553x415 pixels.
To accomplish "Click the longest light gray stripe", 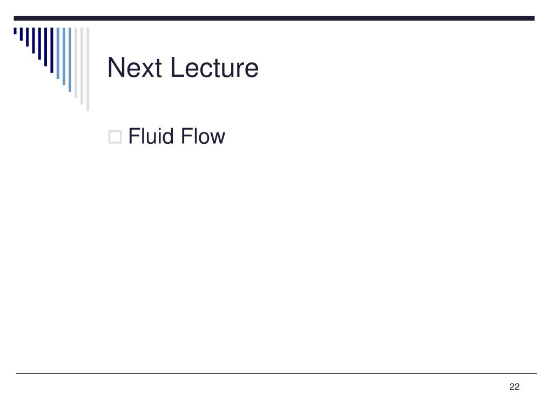I will click(88, 69).
